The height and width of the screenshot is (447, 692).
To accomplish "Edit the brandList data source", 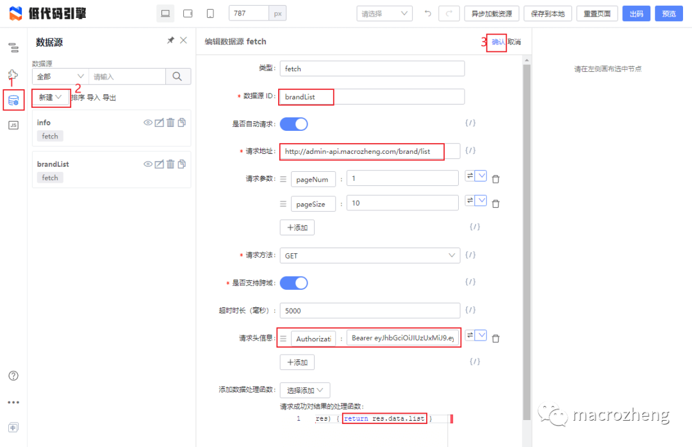I will (159, 164).
